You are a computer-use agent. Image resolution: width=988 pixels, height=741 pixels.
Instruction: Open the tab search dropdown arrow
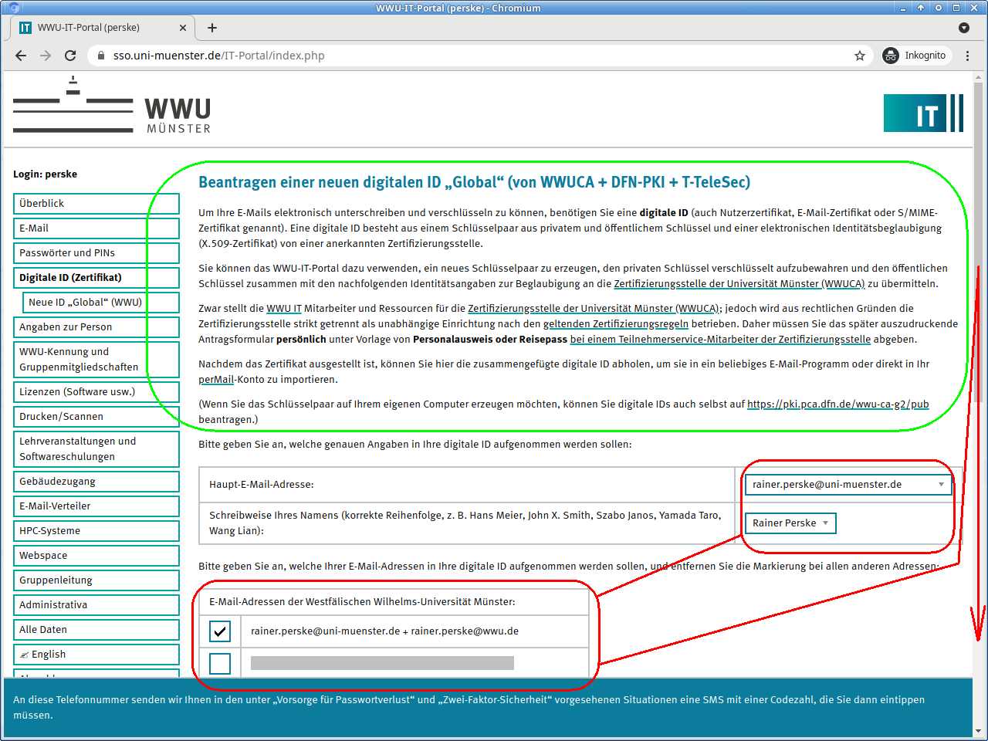point(963,28)
